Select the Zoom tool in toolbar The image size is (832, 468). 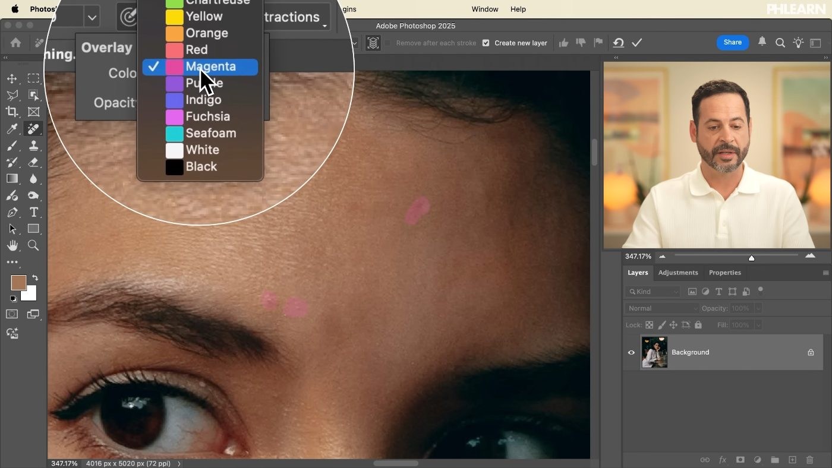tap(33, 245)
